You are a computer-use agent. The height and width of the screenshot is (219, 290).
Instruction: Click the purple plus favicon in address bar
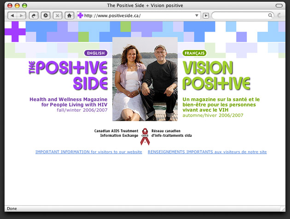(x=80, y=16)
